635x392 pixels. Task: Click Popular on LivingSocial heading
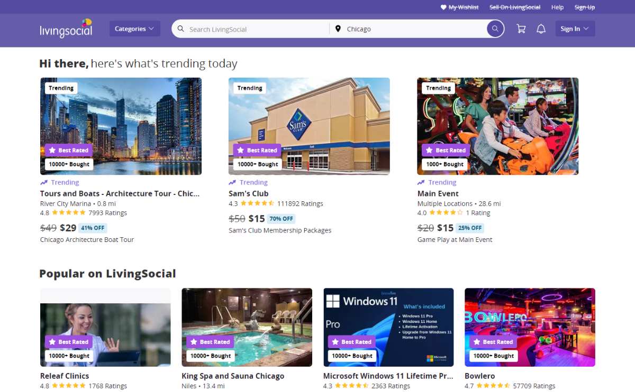(107, 274)
